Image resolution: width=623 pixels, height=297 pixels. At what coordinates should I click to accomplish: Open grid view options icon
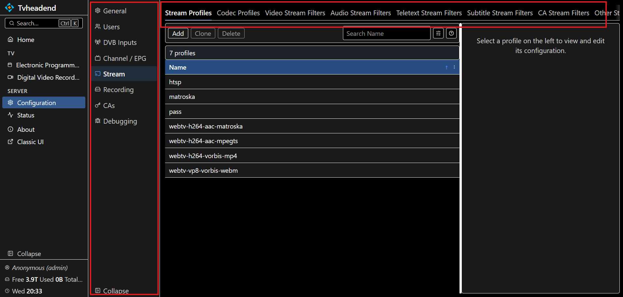[438, 33]
